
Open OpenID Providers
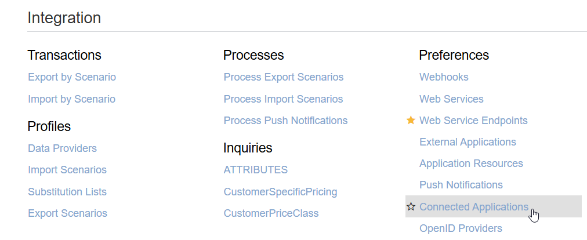click(461, 228)
